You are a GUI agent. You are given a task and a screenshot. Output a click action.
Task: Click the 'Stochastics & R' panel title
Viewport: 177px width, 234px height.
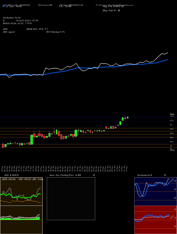(x=144, y=175)
